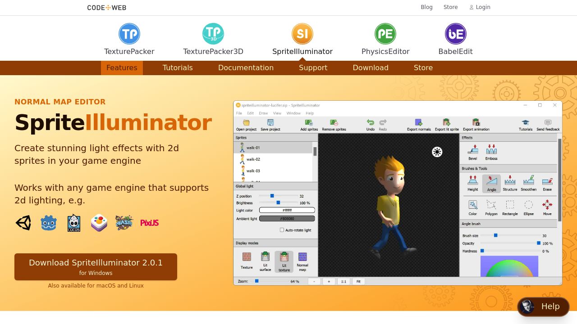The width and height of the screenshot is (577, 324).
Task: Open the Features nav tab
Action: click(122, 68)
